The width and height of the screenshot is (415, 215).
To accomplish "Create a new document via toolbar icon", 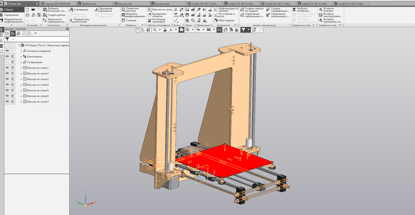I will coord(27,10).
